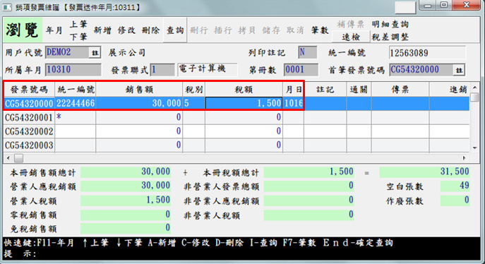Click the 統一編號 field showing 12563089

427,53
